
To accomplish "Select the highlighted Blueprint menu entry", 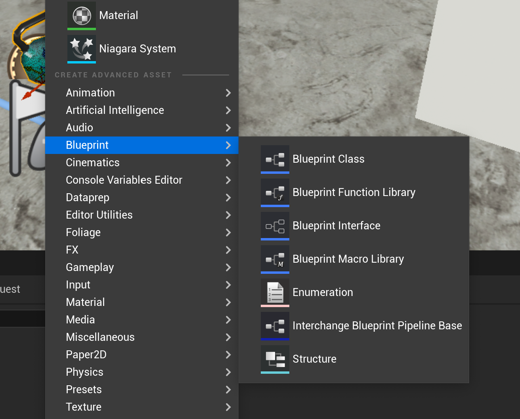I will [142, 145].
